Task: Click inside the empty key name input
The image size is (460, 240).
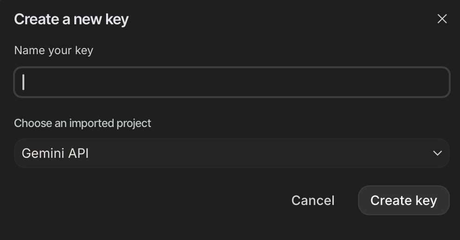Action: [232, 82]
